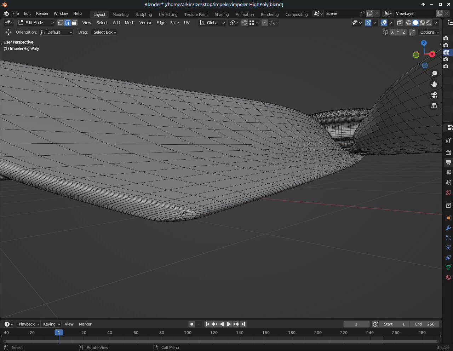Viewport: 453px width, 351px height.
Task: Open Output properties printer icon
Action: click(x=448, y=163)
